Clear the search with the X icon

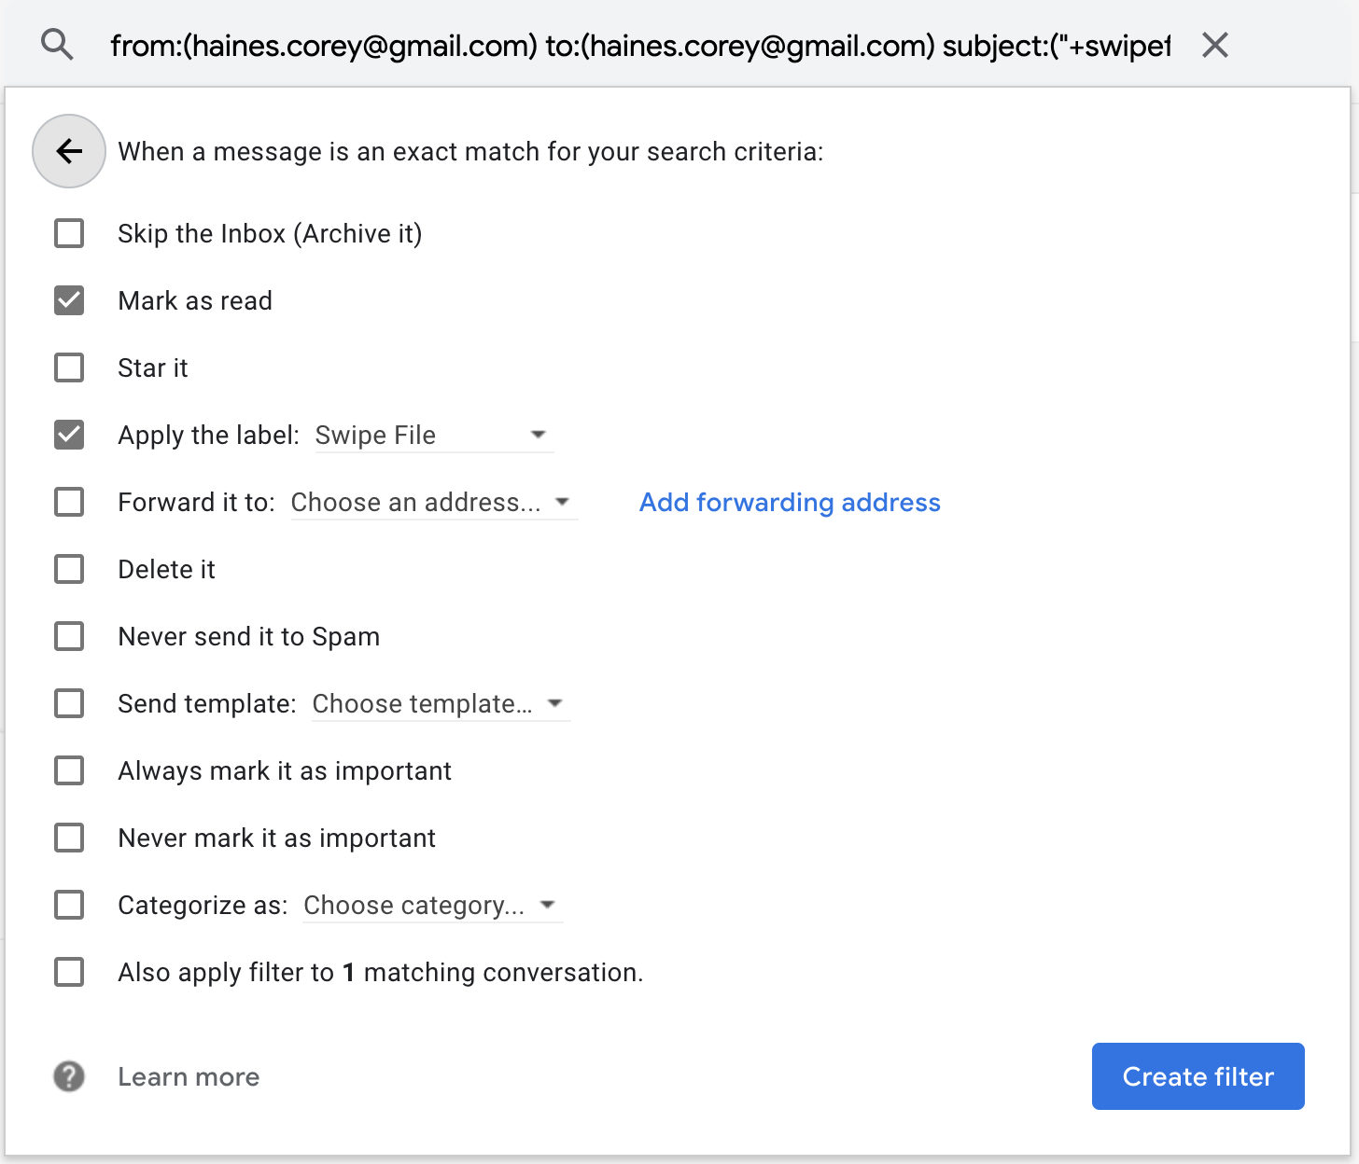click(x=1214, y=44)
